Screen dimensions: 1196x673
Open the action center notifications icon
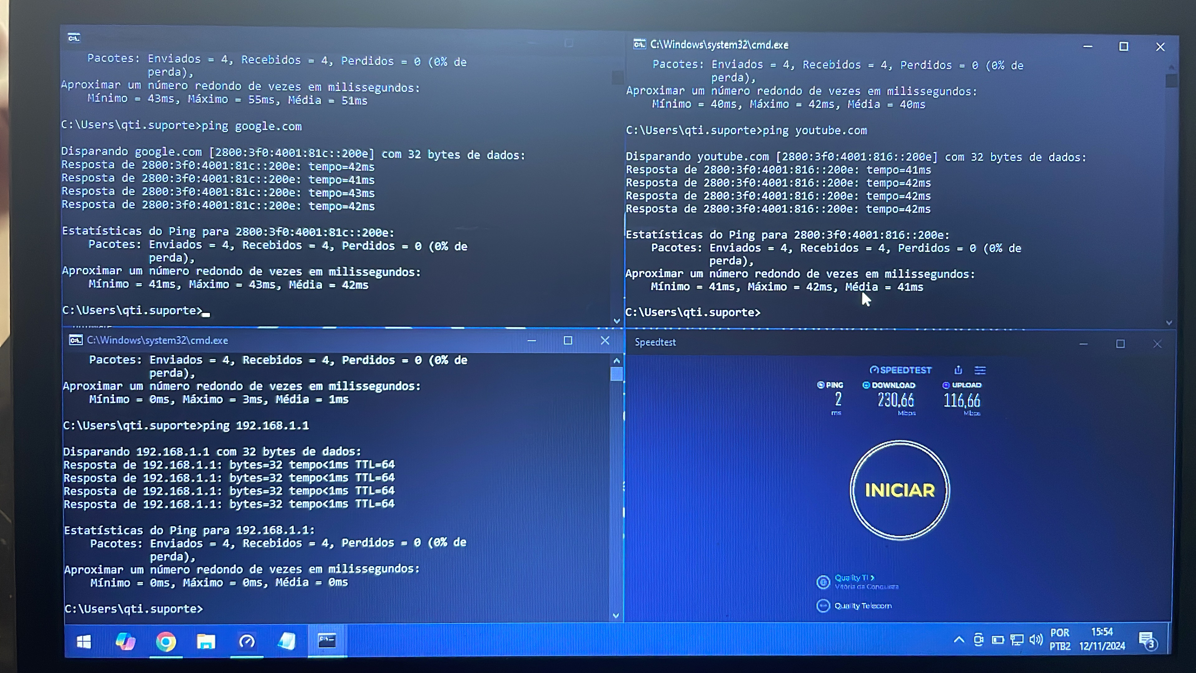pos(1147,640)
